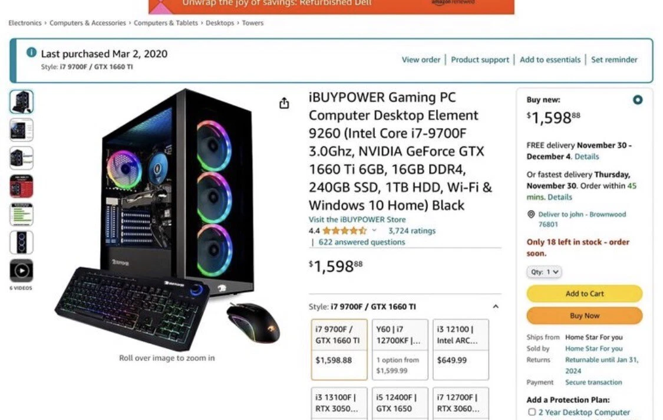
Task: Select the green spec list thumbnail
Action: click(21, 214)
